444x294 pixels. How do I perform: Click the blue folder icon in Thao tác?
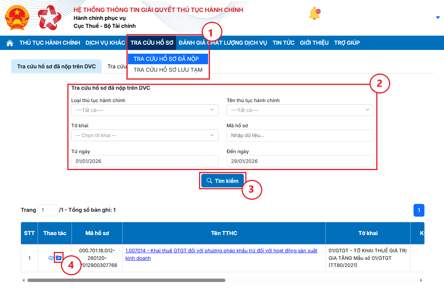tap(58, 258)
